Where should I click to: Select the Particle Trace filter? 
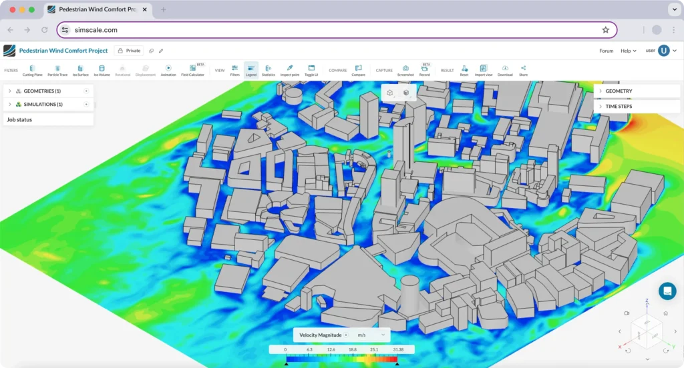click(x=57, y=70)
